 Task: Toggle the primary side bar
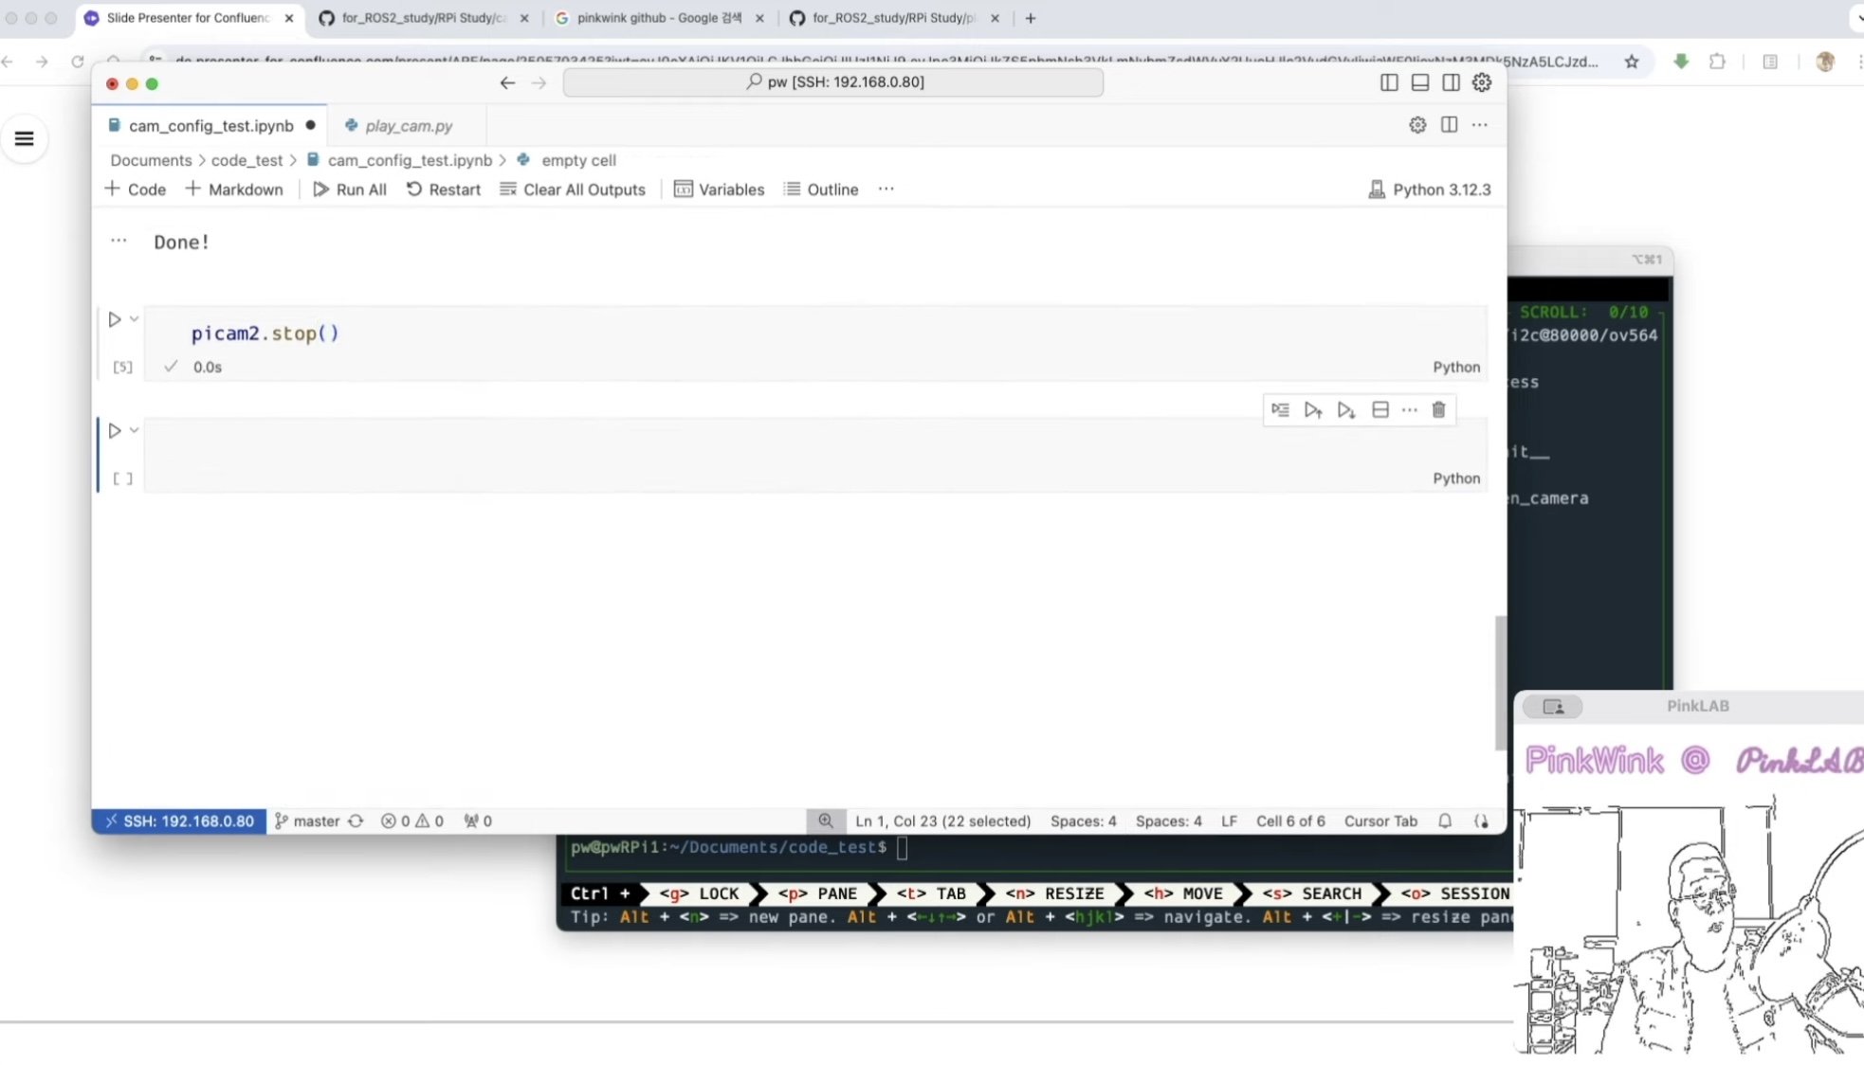coord(1389,83)
